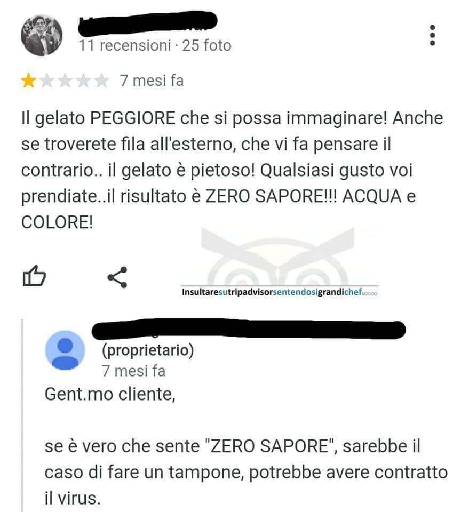Click the owner reply '7 mesi fa' timestamp
469x512 pixels.
[x=133, y=371]
